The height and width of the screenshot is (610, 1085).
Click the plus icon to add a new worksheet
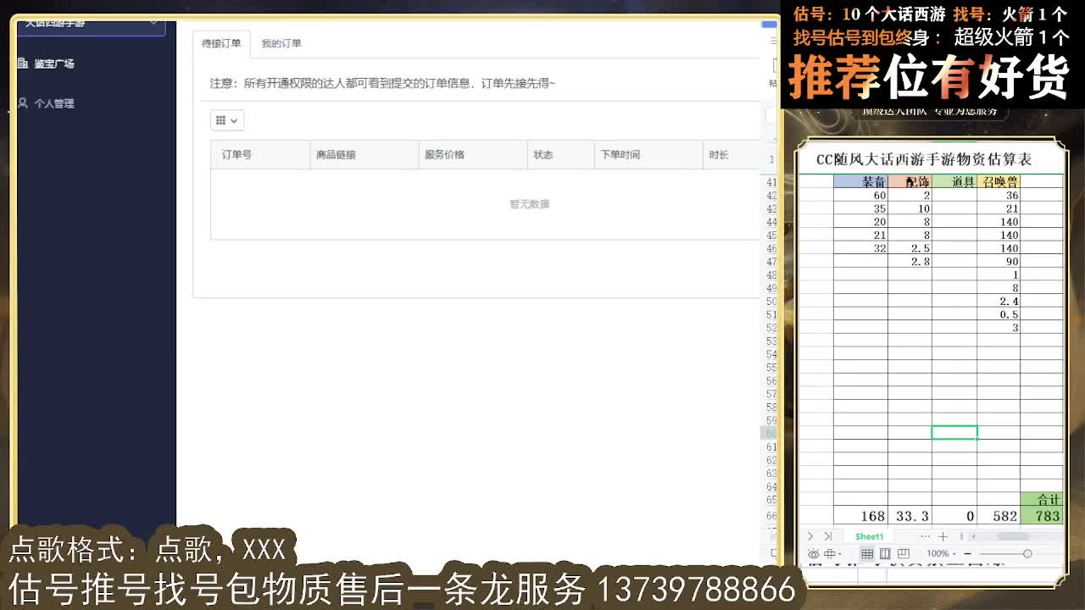pos(943,535)
